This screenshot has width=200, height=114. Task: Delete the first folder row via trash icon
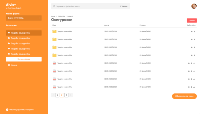click(194, 31)
